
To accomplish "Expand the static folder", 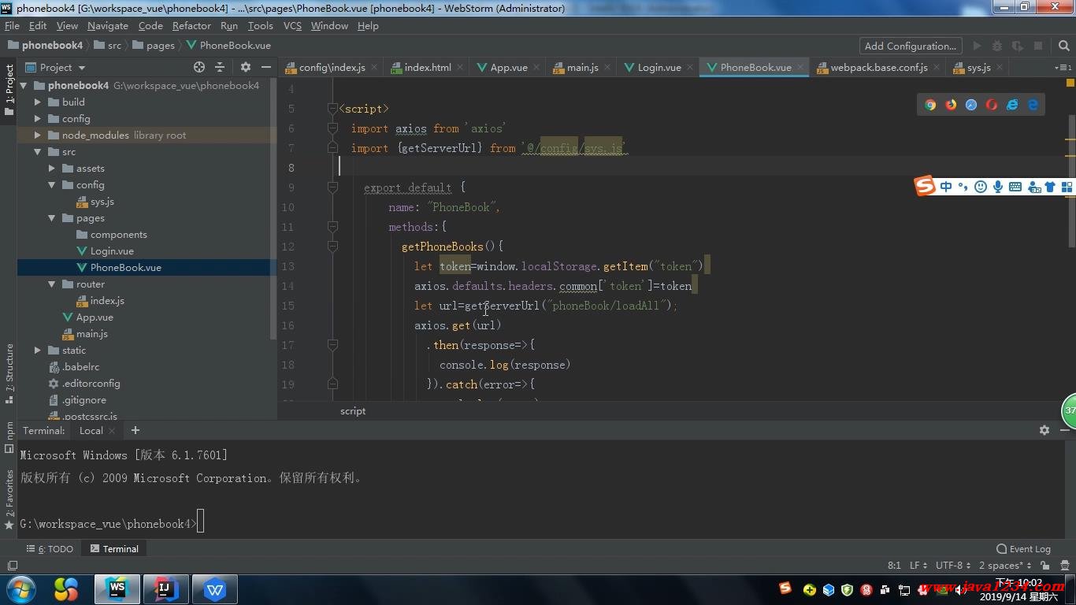I will (38, 350).
